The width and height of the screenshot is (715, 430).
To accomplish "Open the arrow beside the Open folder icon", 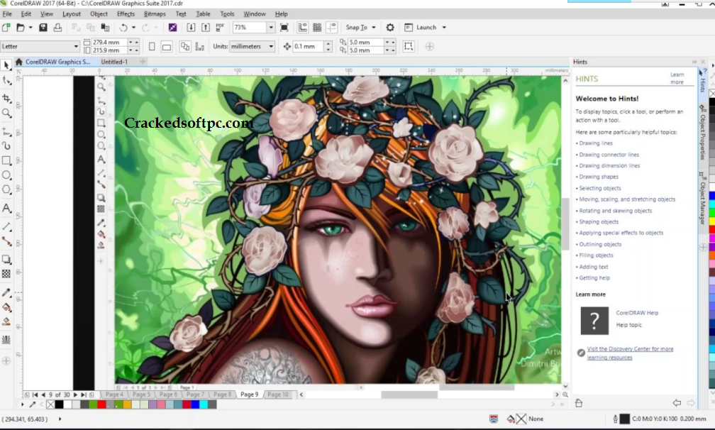I will [31, 28].
